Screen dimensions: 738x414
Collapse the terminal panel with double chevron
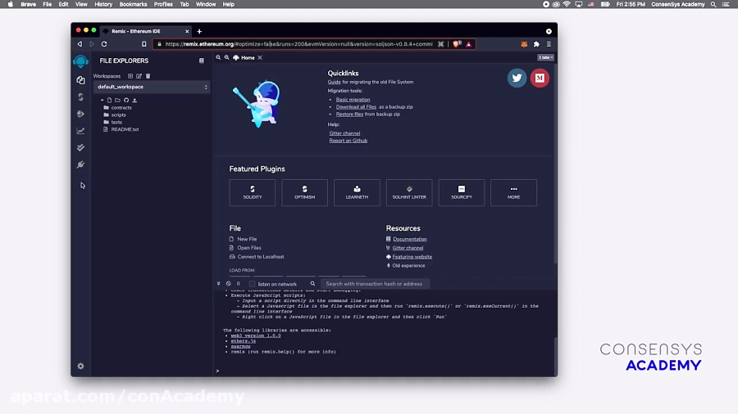click(x=219, y=283)
